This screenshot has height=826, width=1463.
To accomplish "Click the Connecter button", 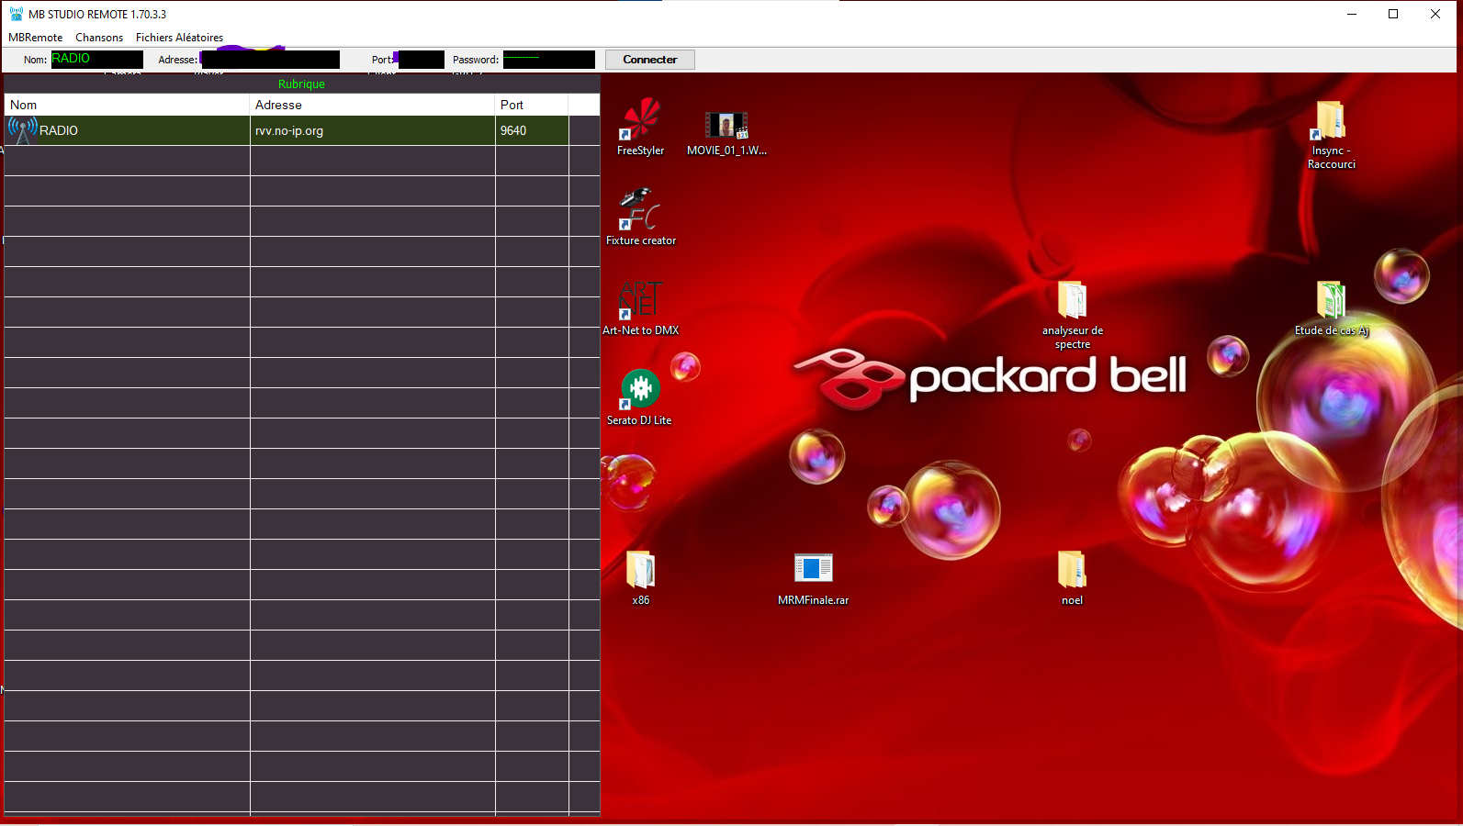I will 650,60.
